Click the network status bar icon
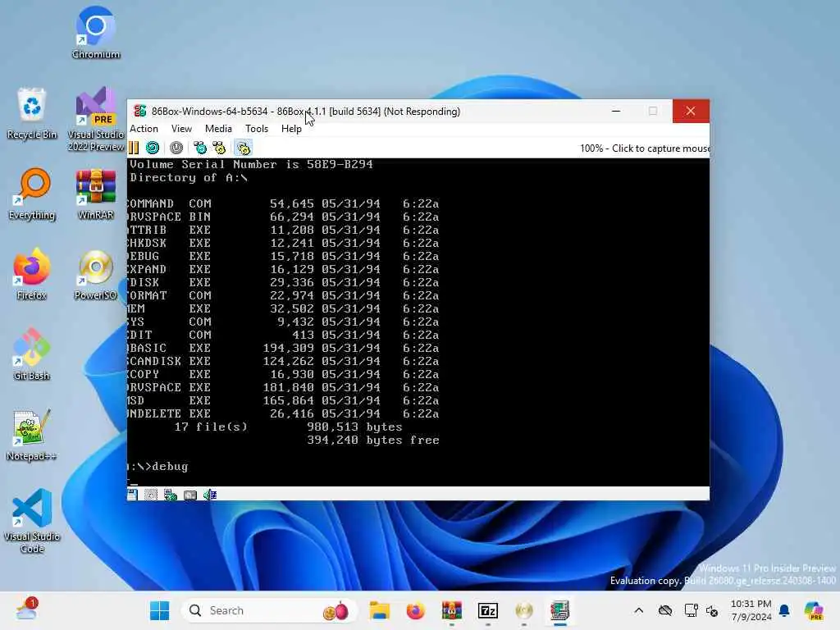This screenshot has height=630, width=840. [x=171, y=495]
